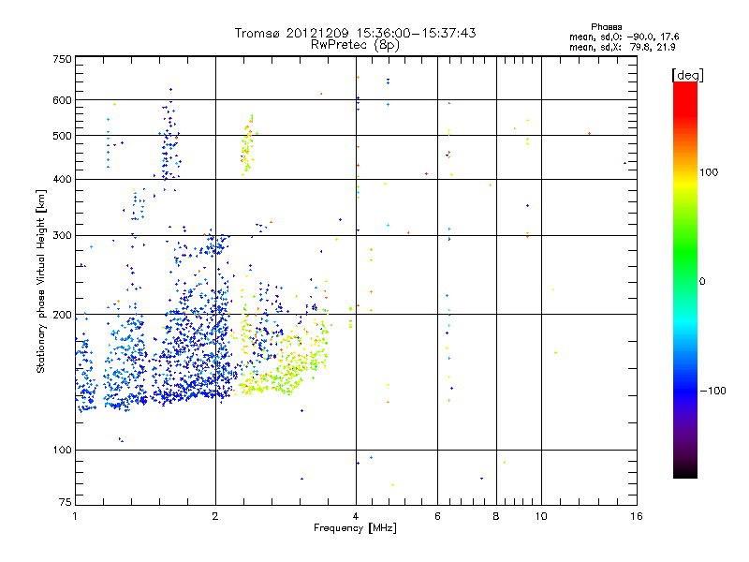Click y-axis tick label "200"
This screenshot has height=562, width=749.
click(x=62, y=315)
